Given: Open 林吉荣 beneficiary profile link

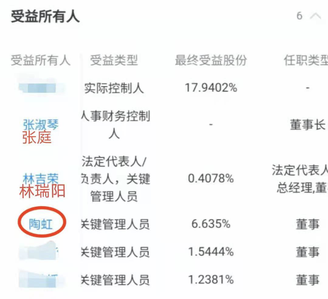Looking at the screenshot, I should click(x=40, y=178).
